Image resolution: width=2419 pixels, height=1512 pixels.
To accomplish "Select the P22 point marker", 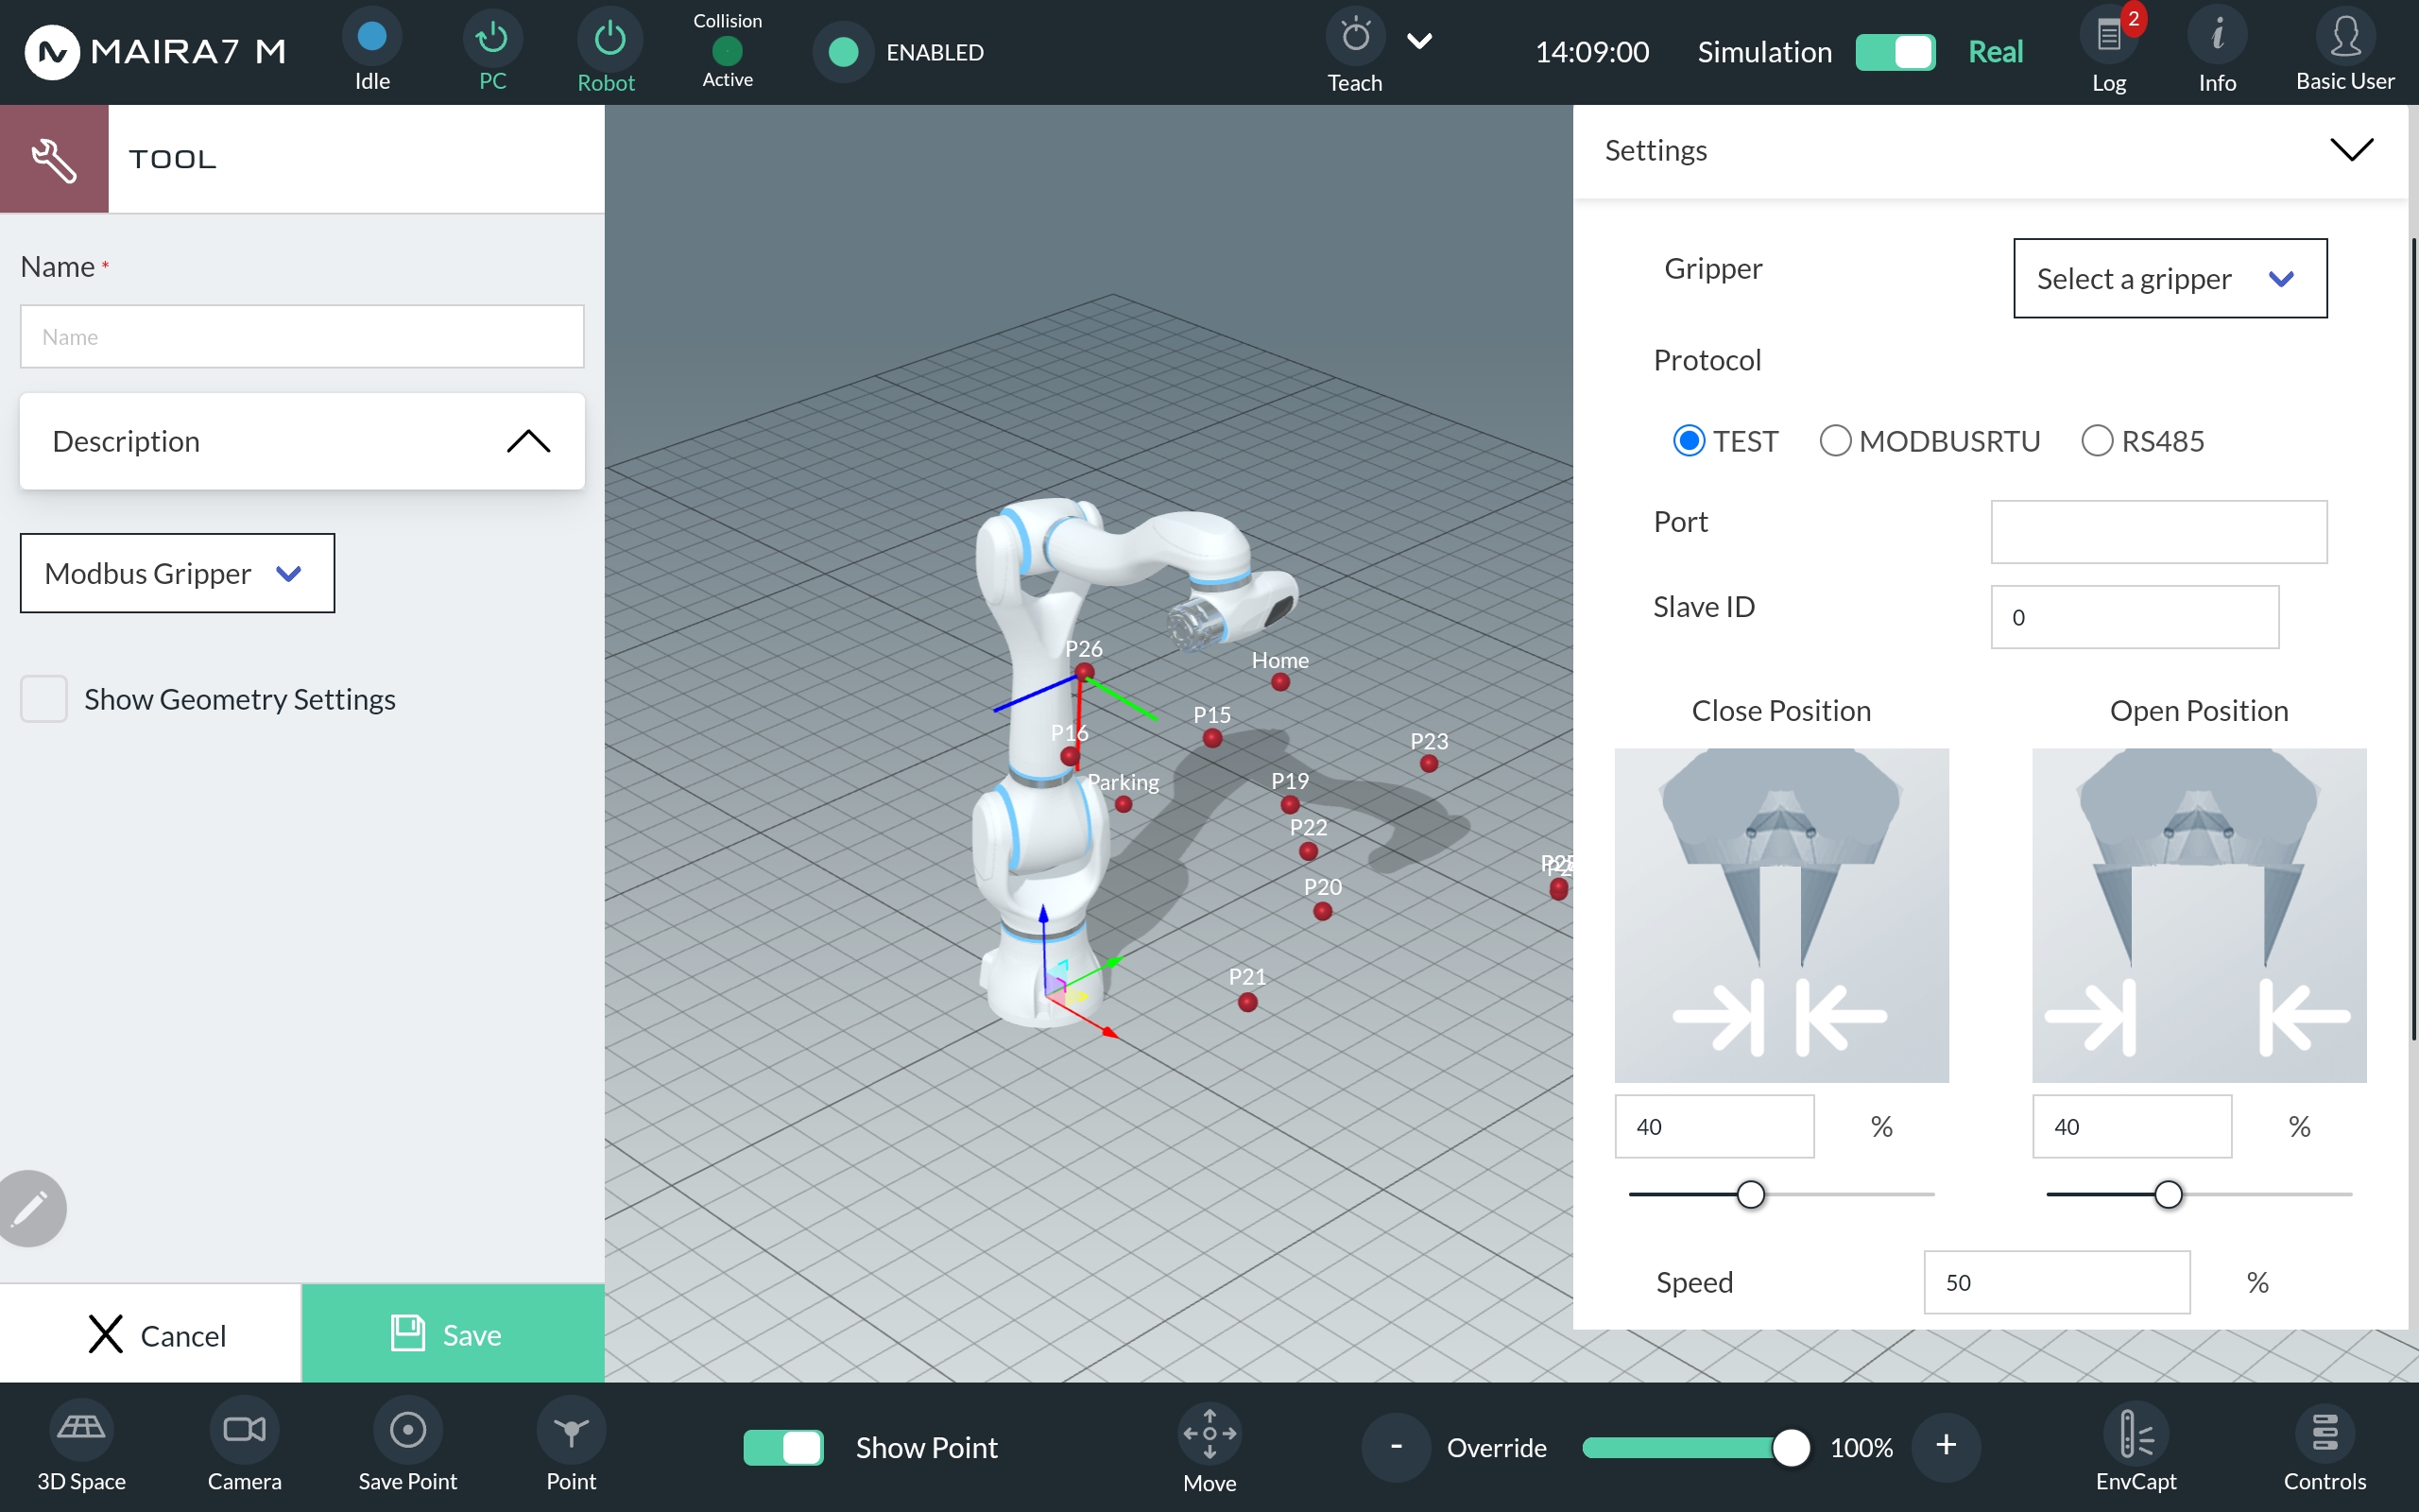I will (x=1309, y=851).
